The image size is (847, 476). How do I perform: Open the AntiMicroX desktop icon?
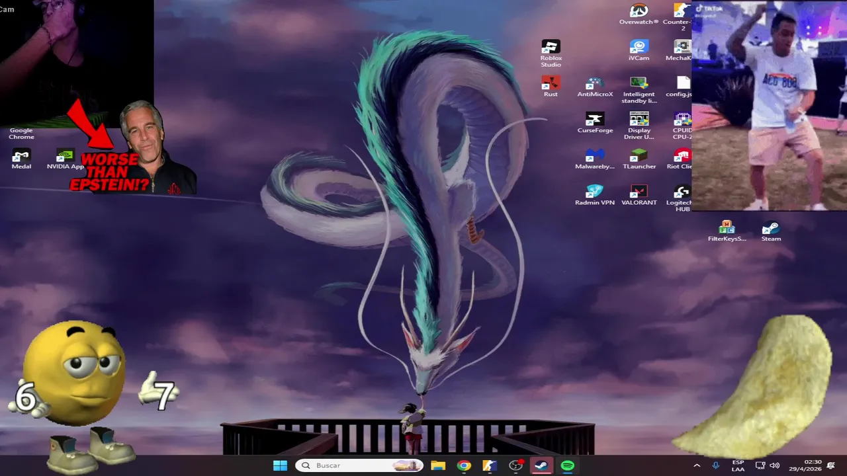pos(595,87)
